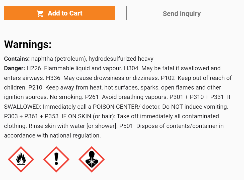244x180 pixels.
Task: Click the H226 hazard code text
Action: (x=34, y=68)
